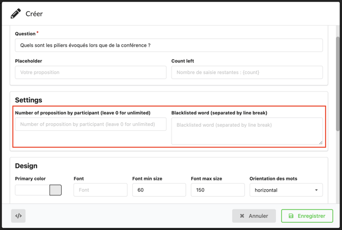Focus the Primary color text field
342x230 pixels.
coord(32,190)
